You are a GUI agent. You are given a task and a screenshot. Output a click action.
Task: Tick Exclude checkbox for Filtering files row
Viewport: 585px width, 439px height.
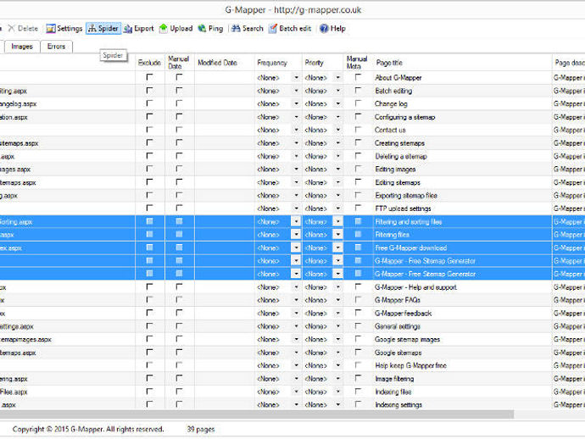coord(149,234)
